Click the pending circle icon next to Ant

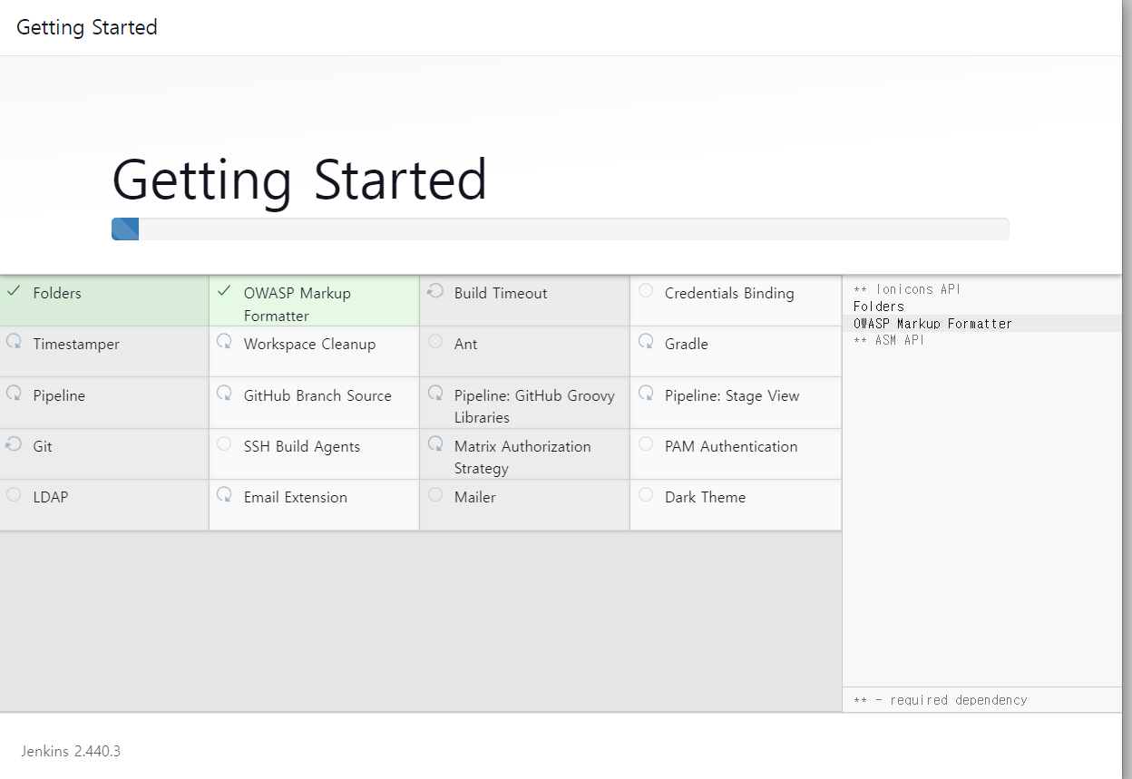pyautogui.click(x=435, y=342)
